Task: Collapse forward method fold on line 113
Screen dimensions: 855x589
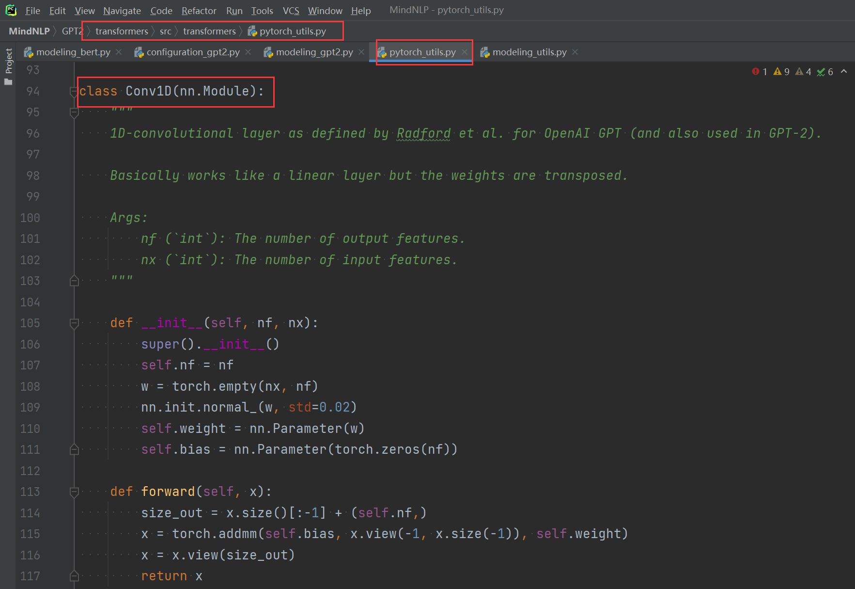Action: click(74, 492)
